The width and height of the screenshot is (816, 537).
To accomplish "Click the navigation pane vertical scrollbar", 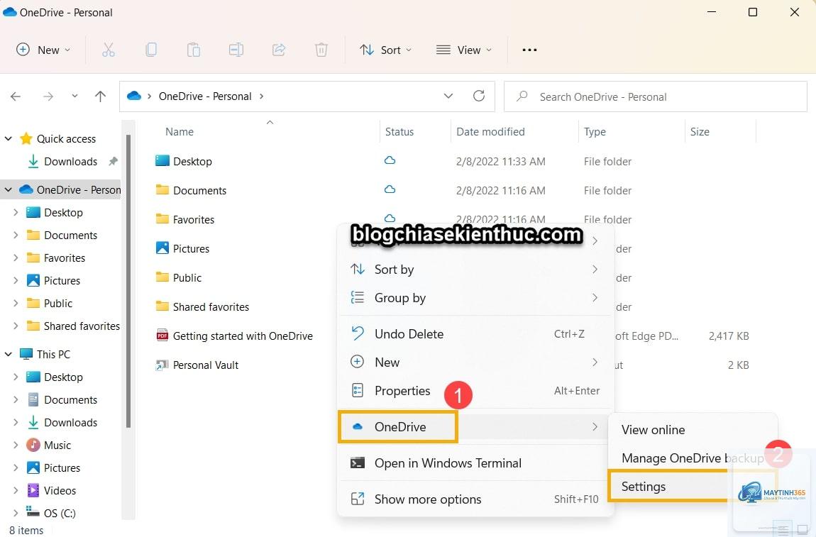I will [x=128, y=281].
